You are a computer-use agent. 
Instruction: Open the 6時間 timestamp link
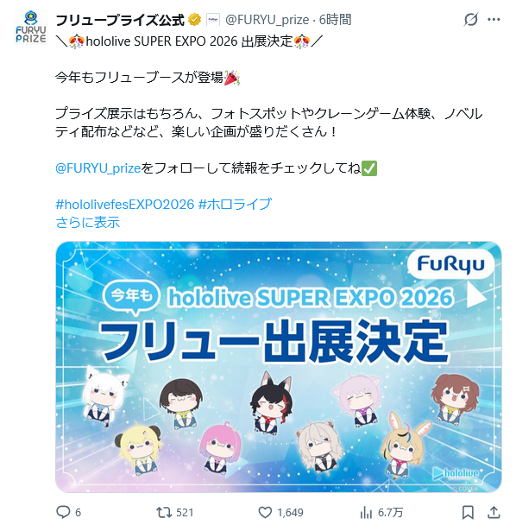[335, 20]
